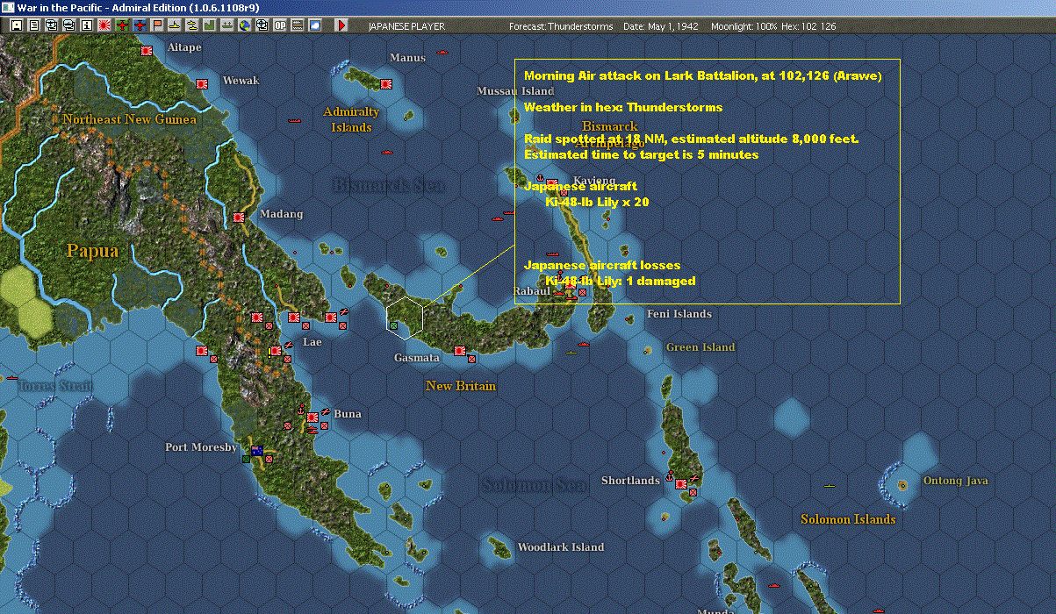The image size is (1056, 614).
Task: Select red ship above Bismarck Sea label
Action: click(x=386, y=153)
